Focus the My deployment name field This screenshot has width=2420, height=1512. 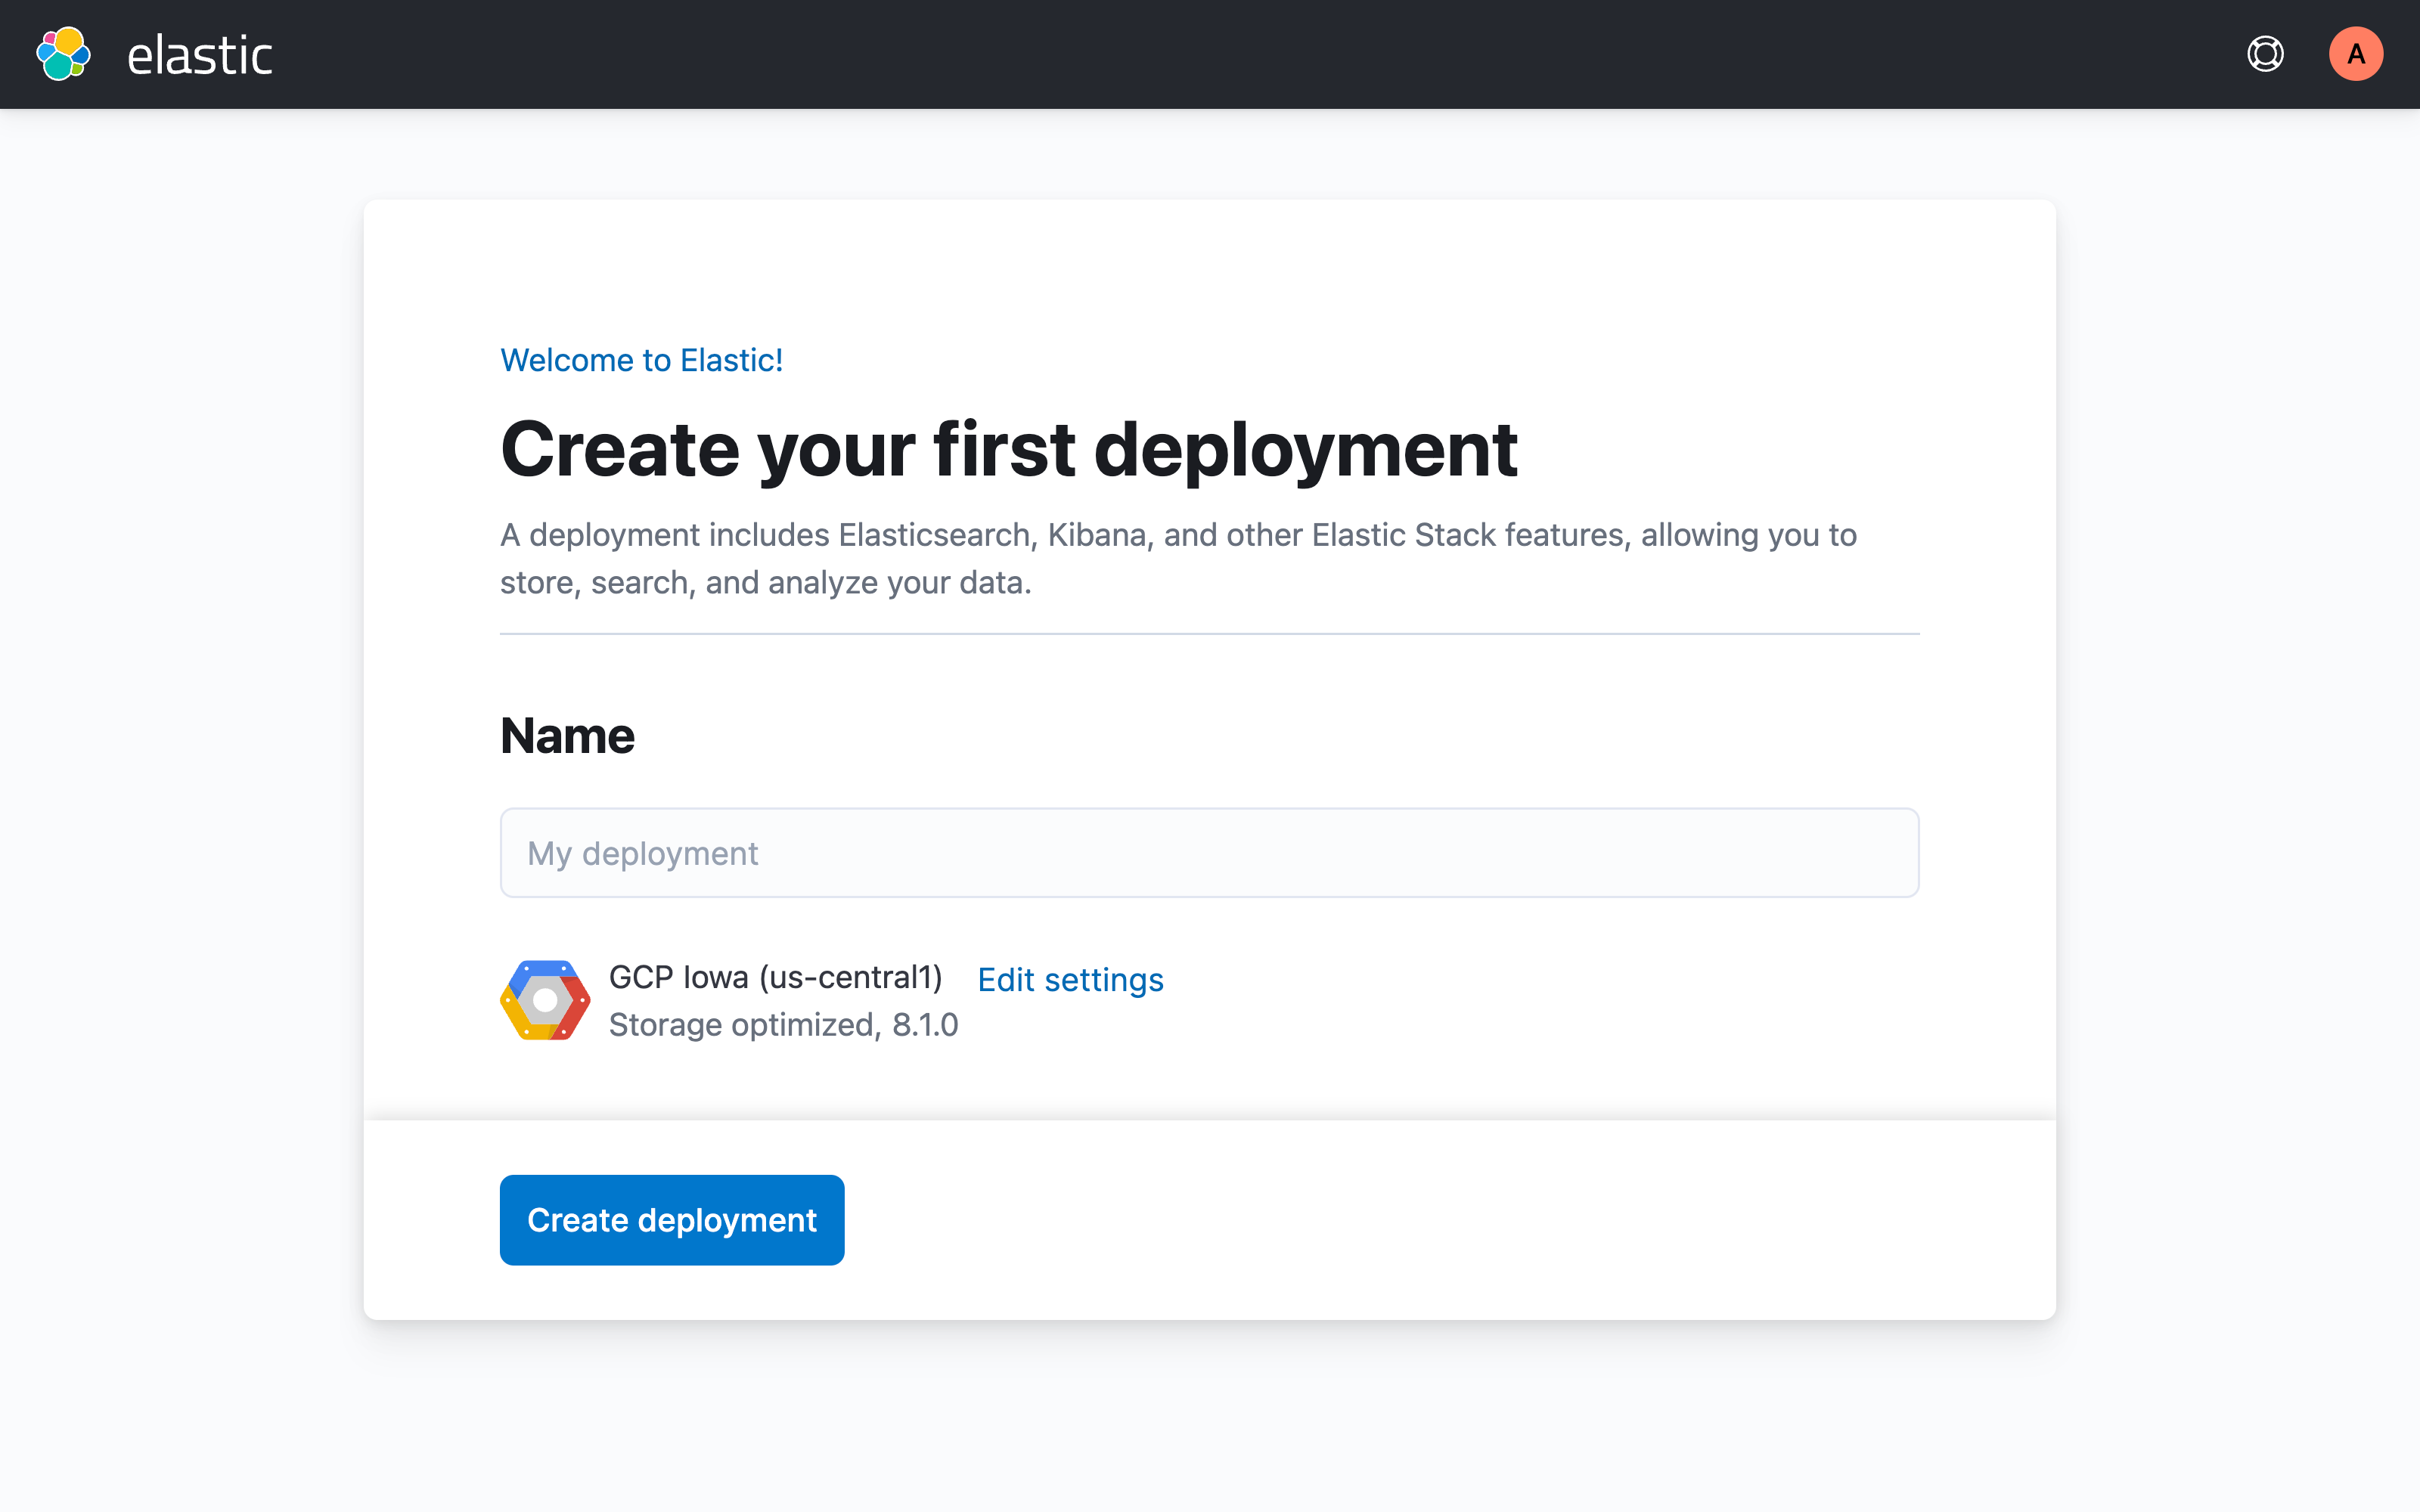coord(1209,853)
